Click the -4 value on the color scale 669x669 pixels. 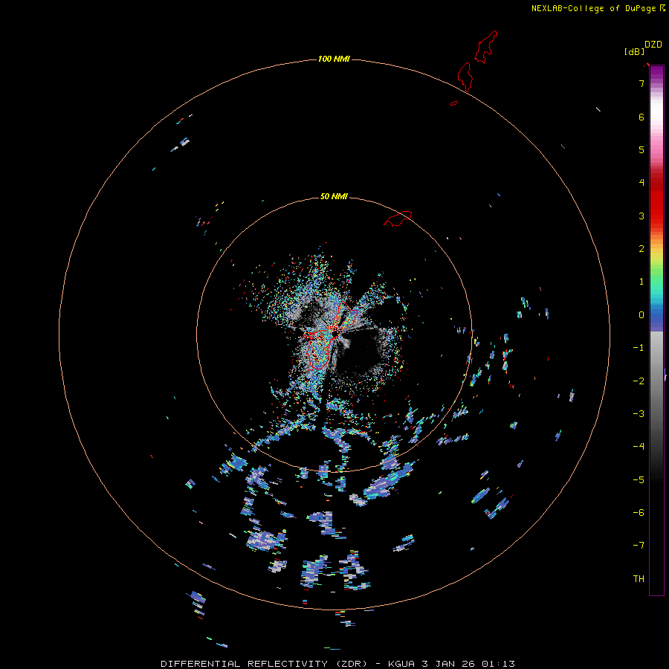click(639, 446)
